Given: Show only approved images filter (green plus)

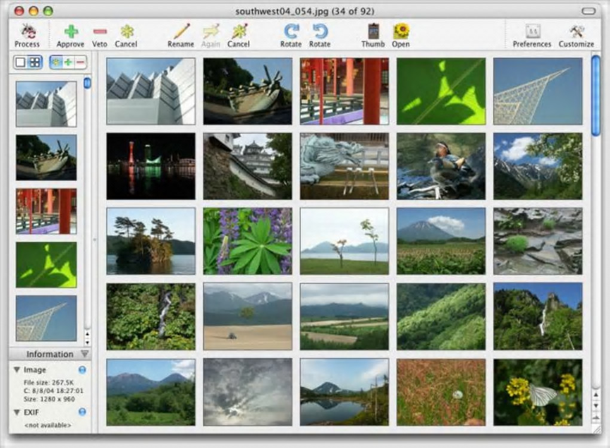Looking at the screenshot, I should [x=68, y=62].
